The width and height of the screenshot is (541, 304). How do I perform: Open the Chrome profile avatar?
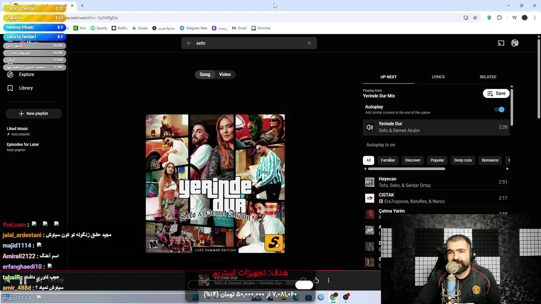(525, 18)
